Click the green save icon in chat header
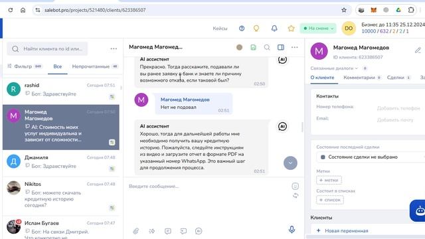Viewport: 425px width, 239px height. pos(253,47)
